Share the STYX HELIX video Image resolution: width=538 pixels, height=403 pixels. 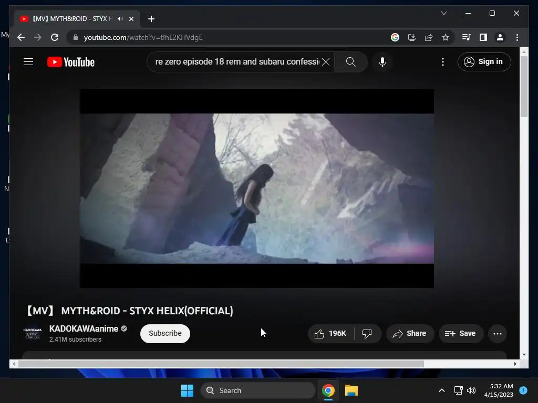(410, 333)
